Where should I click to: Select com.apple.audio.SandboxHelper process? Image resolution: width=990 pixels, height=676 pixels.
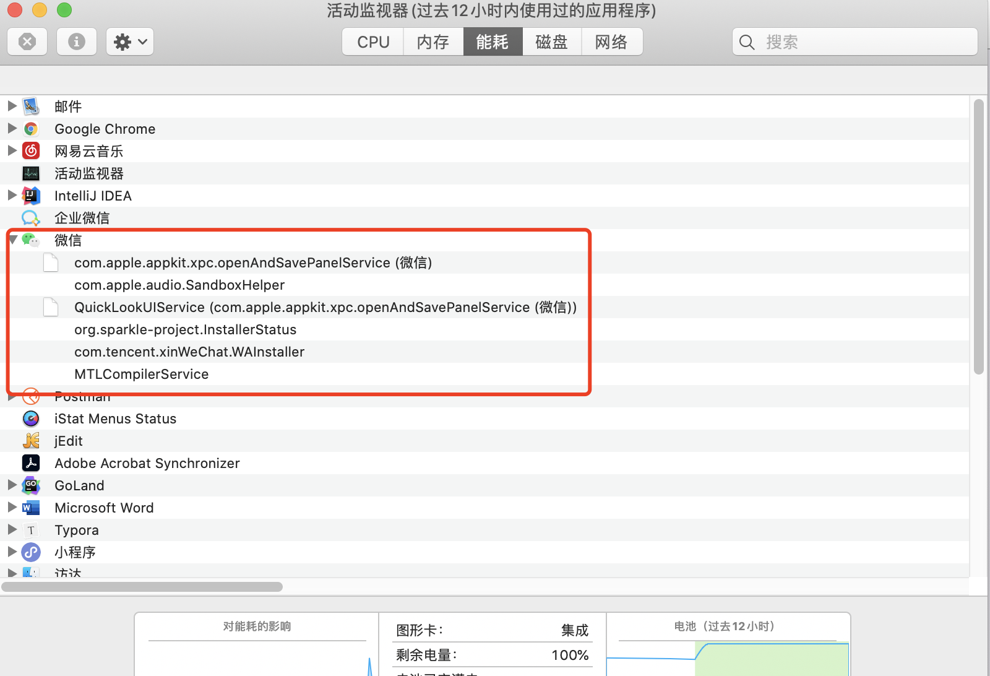click(485, 285)
